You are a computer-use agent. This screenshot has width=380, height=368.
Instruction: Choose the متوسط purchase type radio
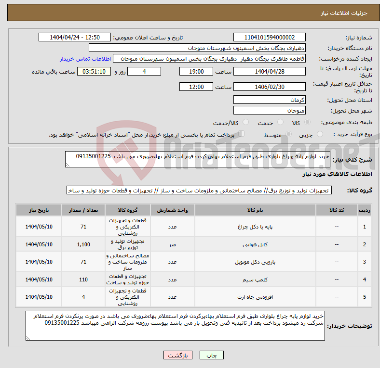[x=288, y=134]
